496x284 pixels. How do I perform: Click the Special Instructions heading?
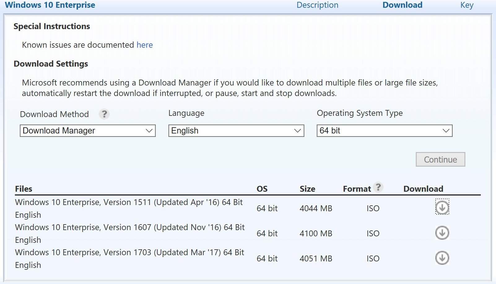[52, 26]
